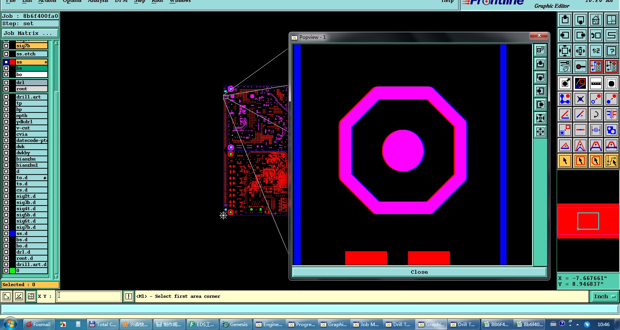620x330 pixels.
Task: Select the biaozhu layer row
Action: coord(31,159)
